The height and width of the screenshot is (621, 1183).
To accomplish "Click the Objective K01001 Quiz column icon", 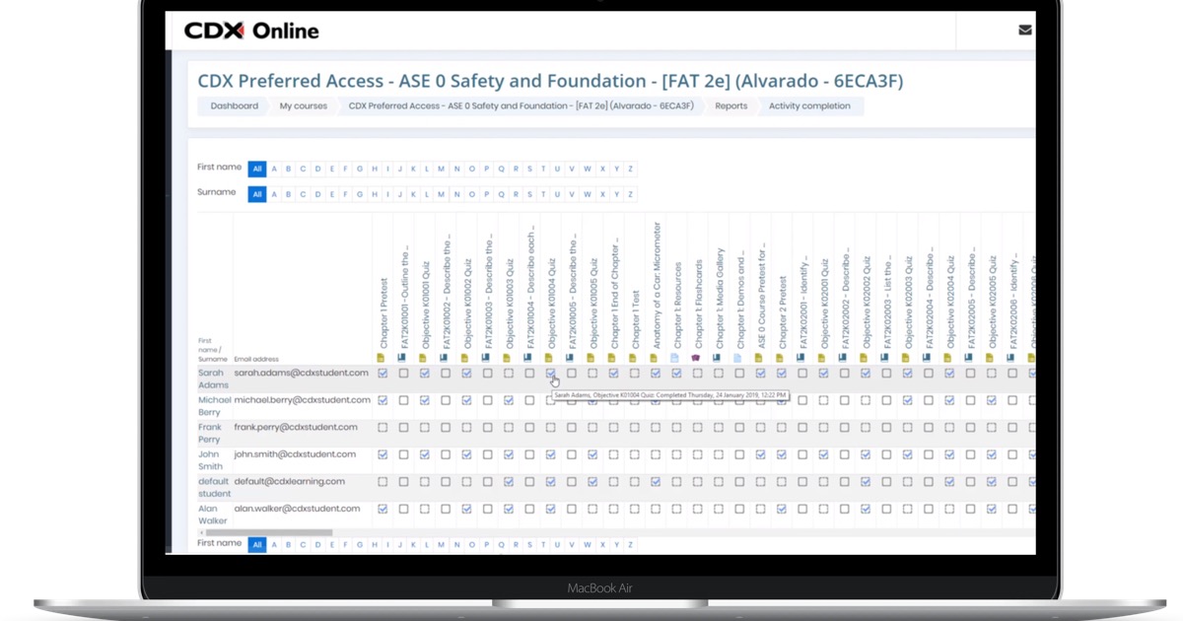I will tap(424, 358).
